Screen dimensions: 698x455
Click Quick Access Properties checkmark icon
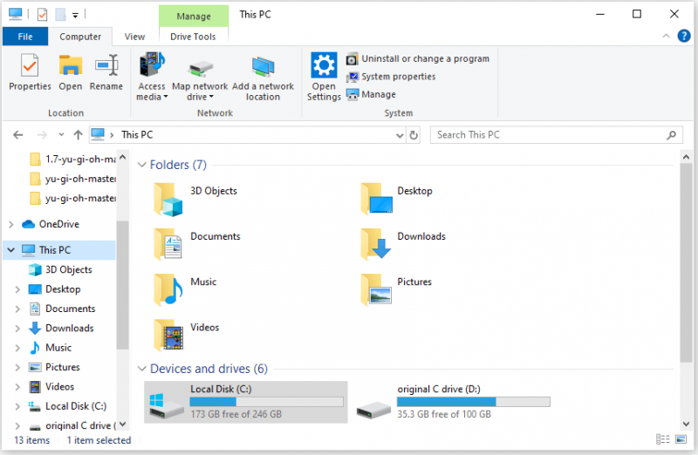point(42,15)
